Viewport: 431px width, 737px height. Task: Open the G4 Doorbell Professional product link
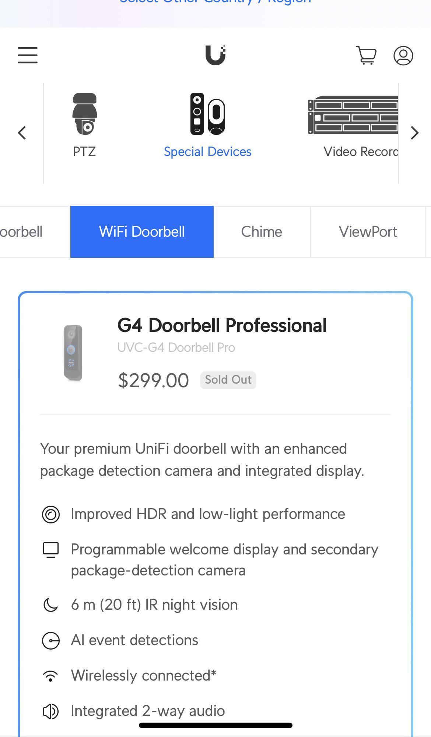point(222,325)
